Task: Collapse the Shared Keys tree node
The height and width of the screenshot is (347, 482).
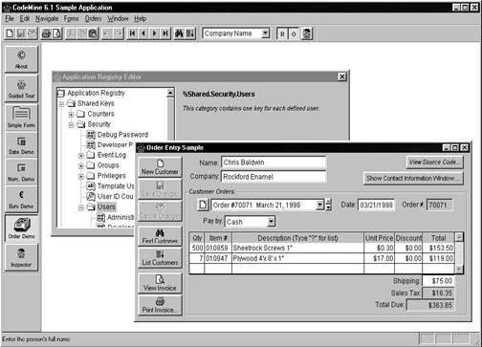Action: point(61,103)
